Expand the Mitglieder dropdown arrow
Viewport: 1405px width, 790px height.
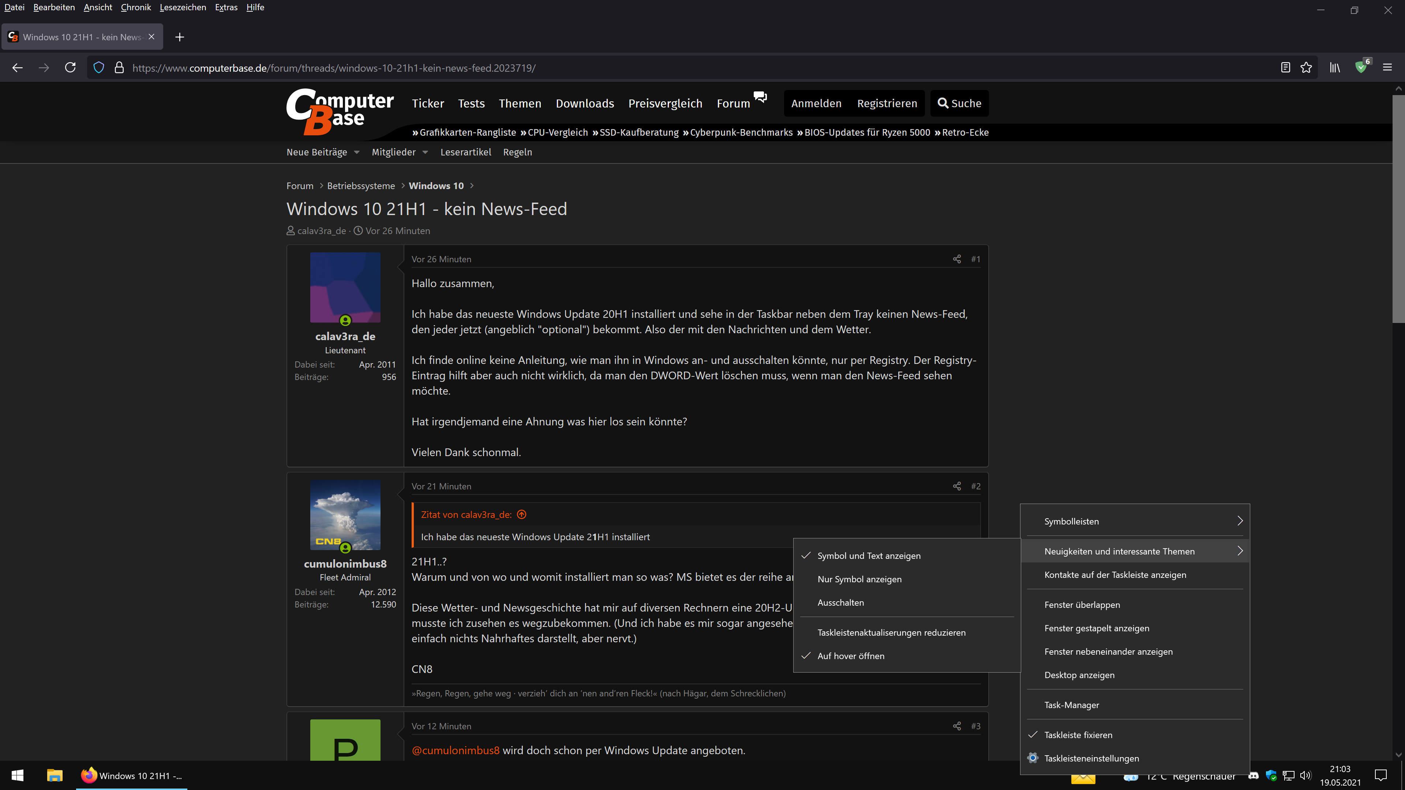pos(426,153)
